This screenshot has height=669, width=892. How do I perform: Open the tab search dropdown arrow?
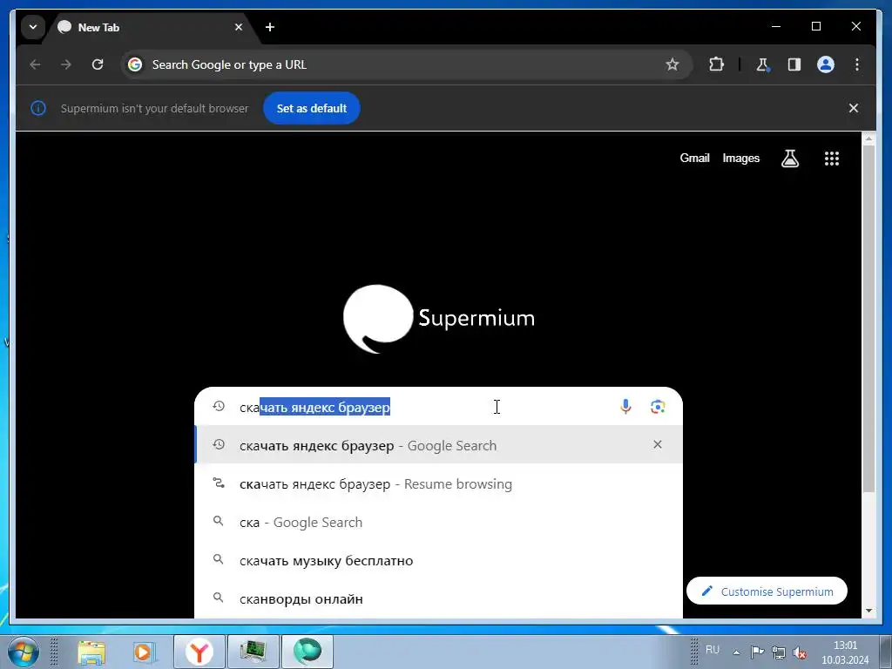pyautogui.click(x=33, y=27)
